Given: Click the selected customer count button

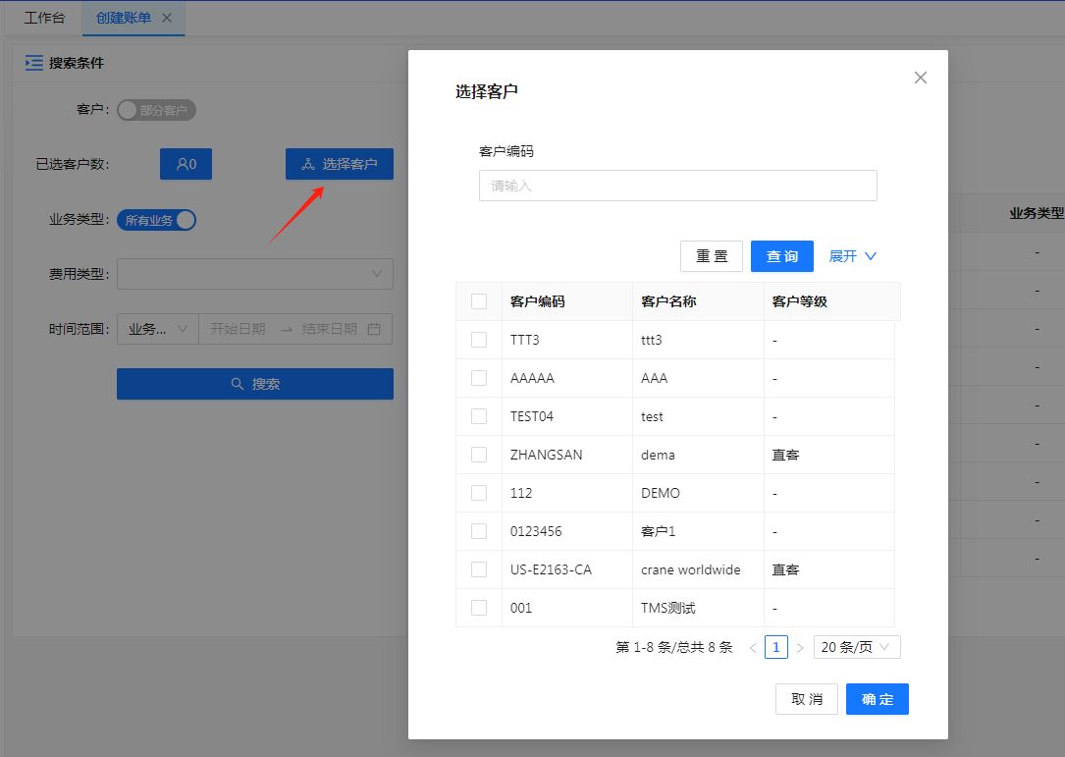Looking at the screenshot, I should [x=186, y=164].
